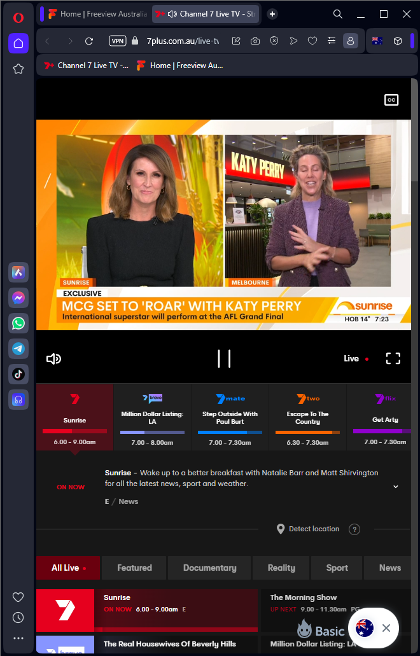Click the Australia flag in the popup

coord(365,628)
